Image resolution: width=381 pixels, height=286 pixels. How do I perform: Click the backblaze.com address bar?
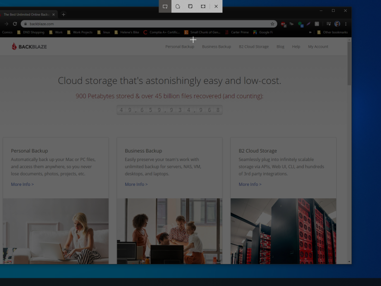149,24
